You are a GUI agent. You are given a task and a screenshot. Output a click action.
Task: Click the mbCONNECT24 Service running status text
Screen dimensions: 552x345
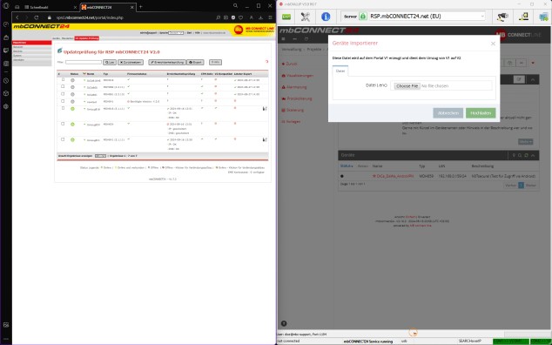point(368,342)
